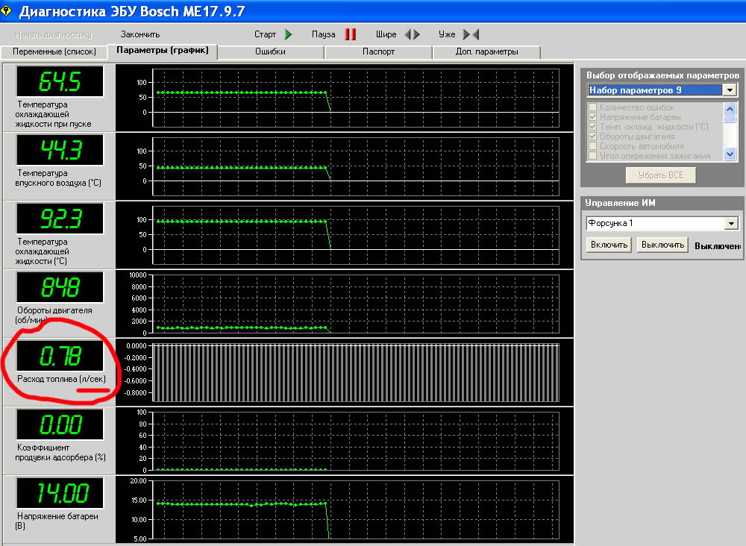
Task: Toggle the Количество ошибок checkbox
Action: click(x=593, y=107)
